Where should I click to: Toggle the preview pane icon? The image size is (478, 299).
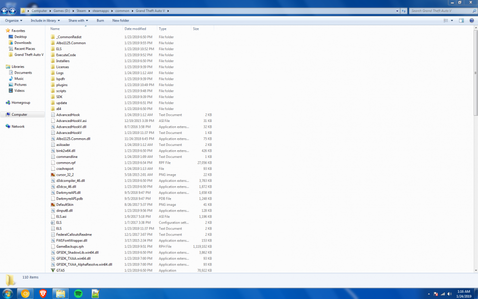tap(461, 21)
